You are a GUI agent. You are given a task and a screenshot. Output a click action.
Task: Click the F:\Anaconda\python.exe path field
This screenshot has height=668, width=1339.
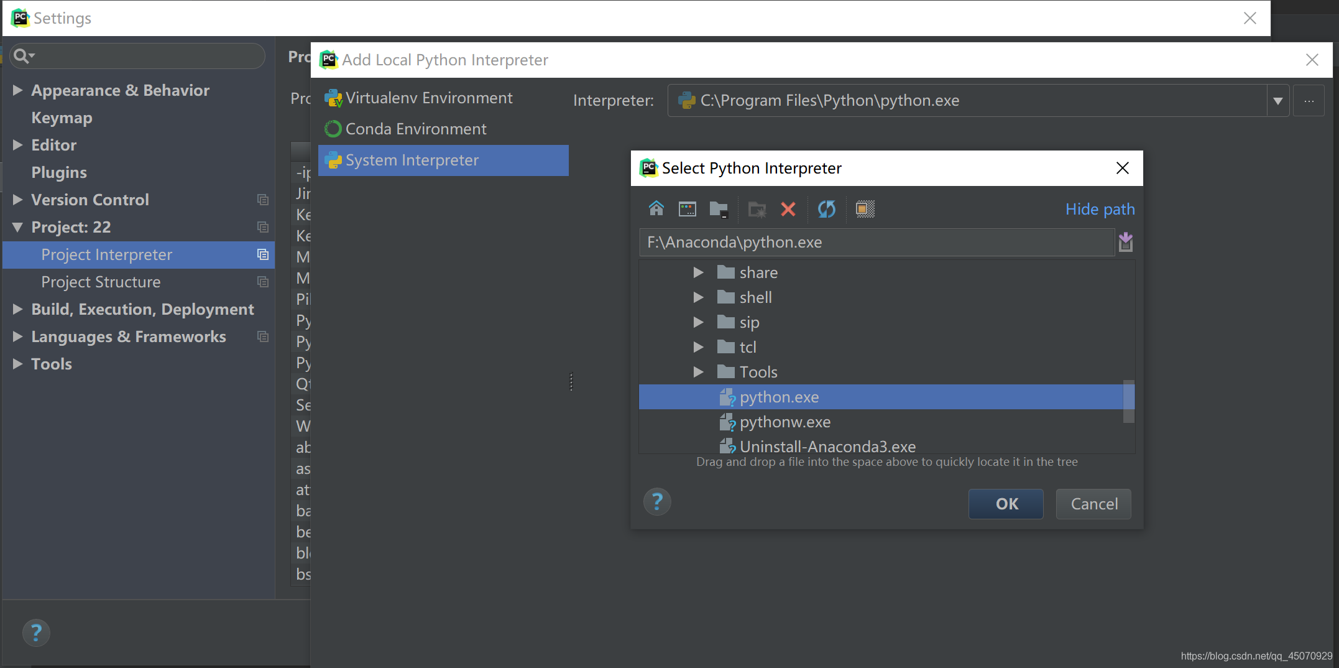coord(877,243)
